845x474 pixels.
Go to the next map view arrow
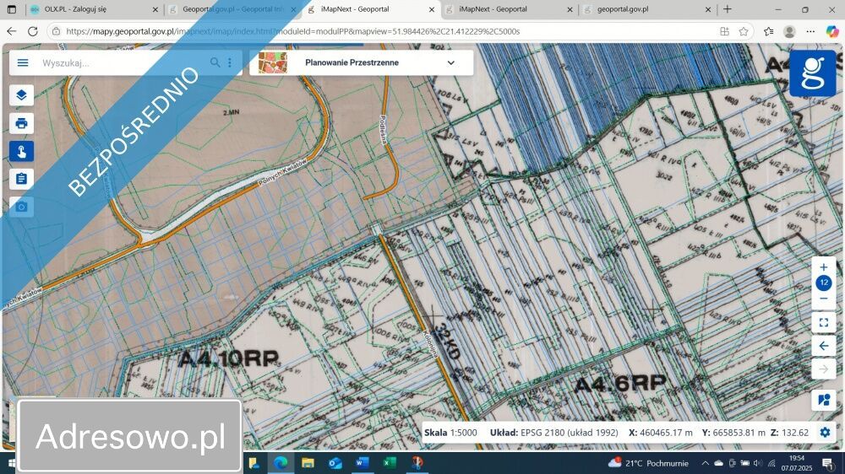pyautogui.click(x=823, y=369)
